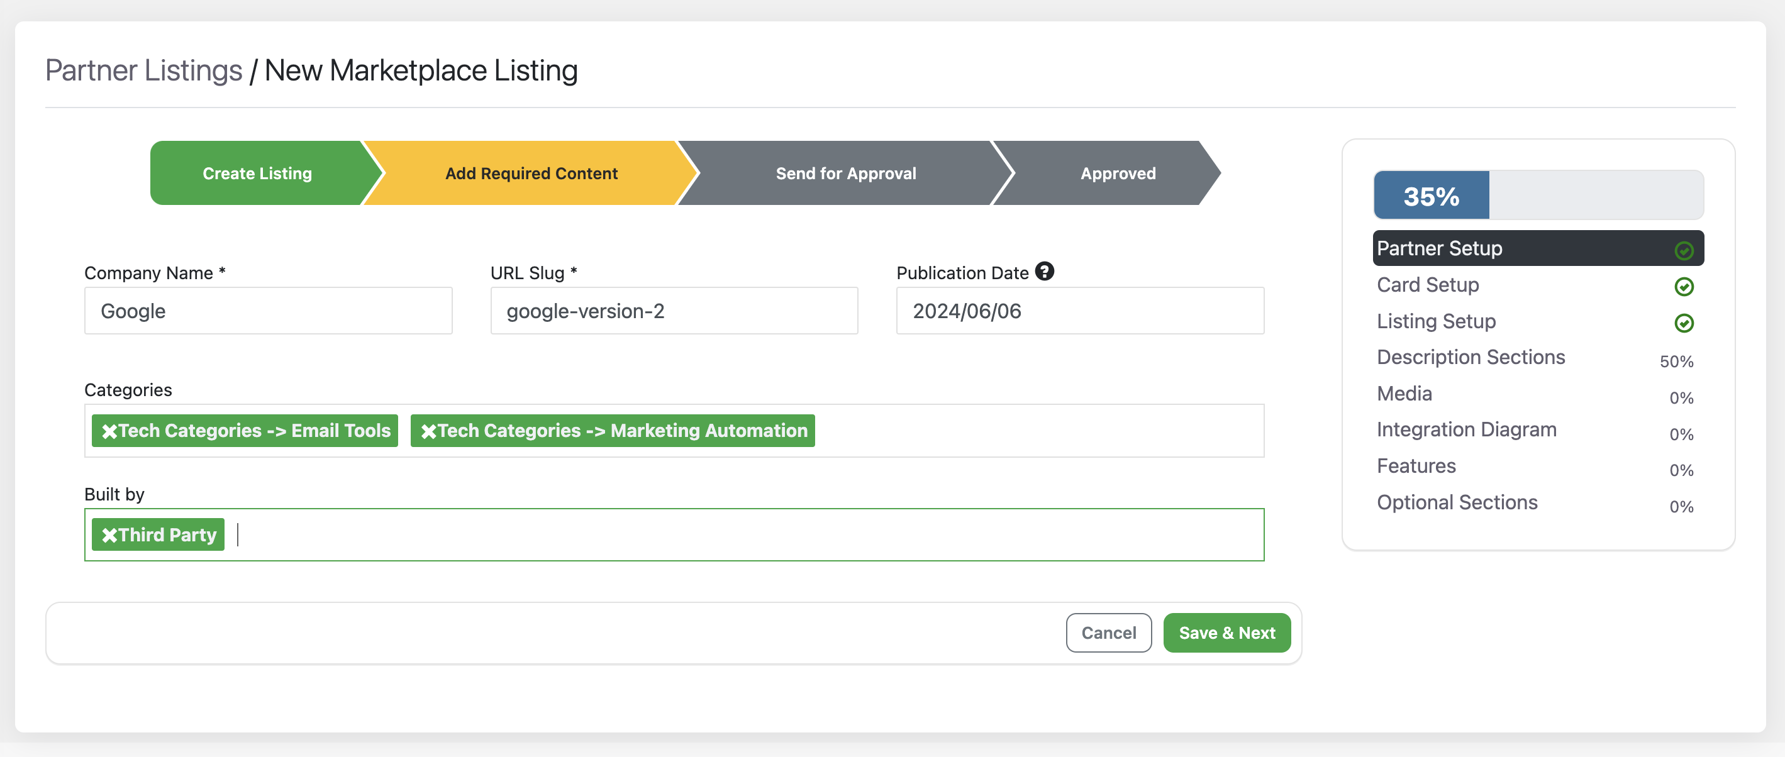Click the Categories label
This screenshot has width=1785, height=757.
[x=128, y=390]
